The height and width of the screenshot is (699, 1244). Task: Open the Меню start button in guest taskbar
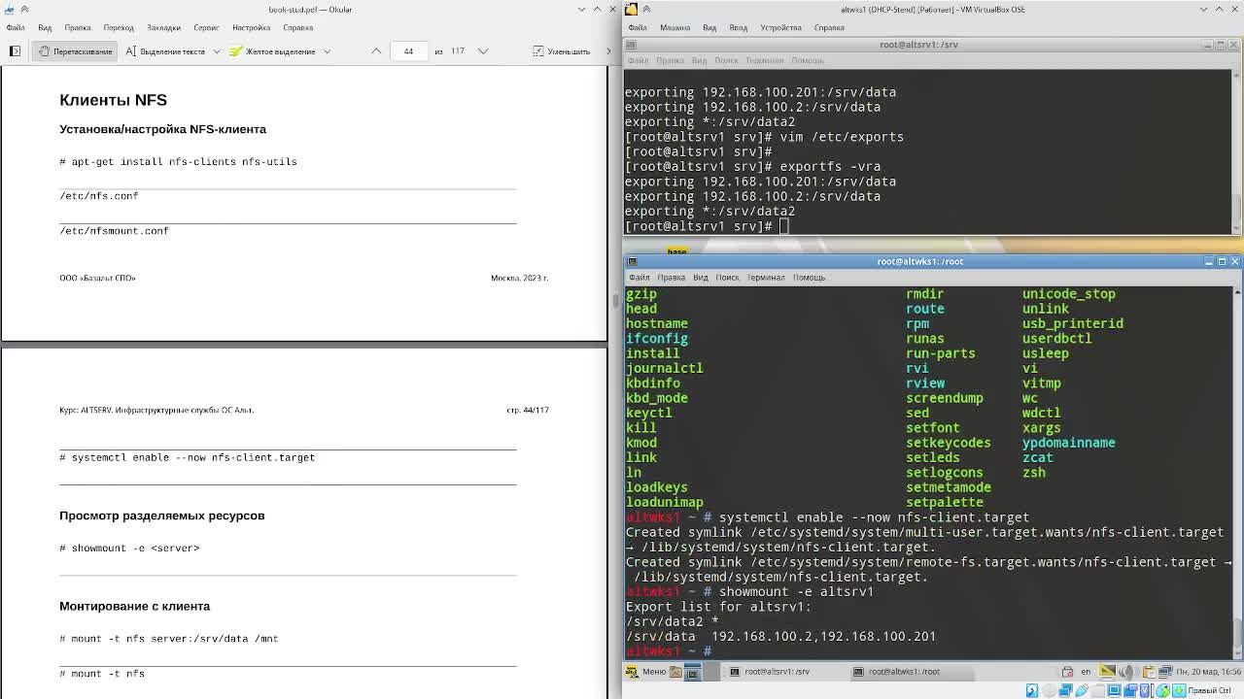click(646, 672)
